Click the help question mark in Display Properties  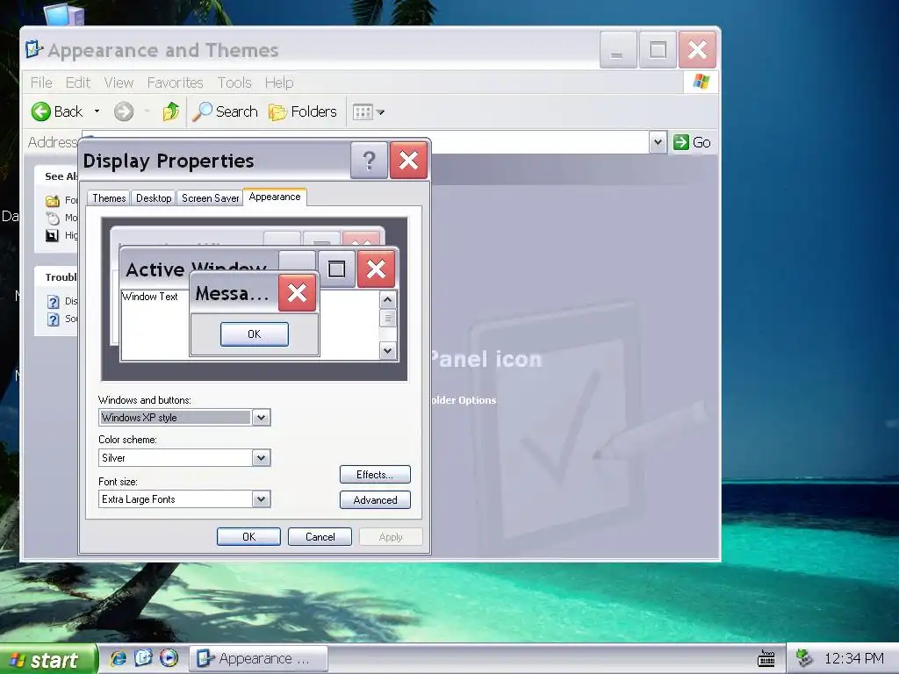[x=370, y=161]
